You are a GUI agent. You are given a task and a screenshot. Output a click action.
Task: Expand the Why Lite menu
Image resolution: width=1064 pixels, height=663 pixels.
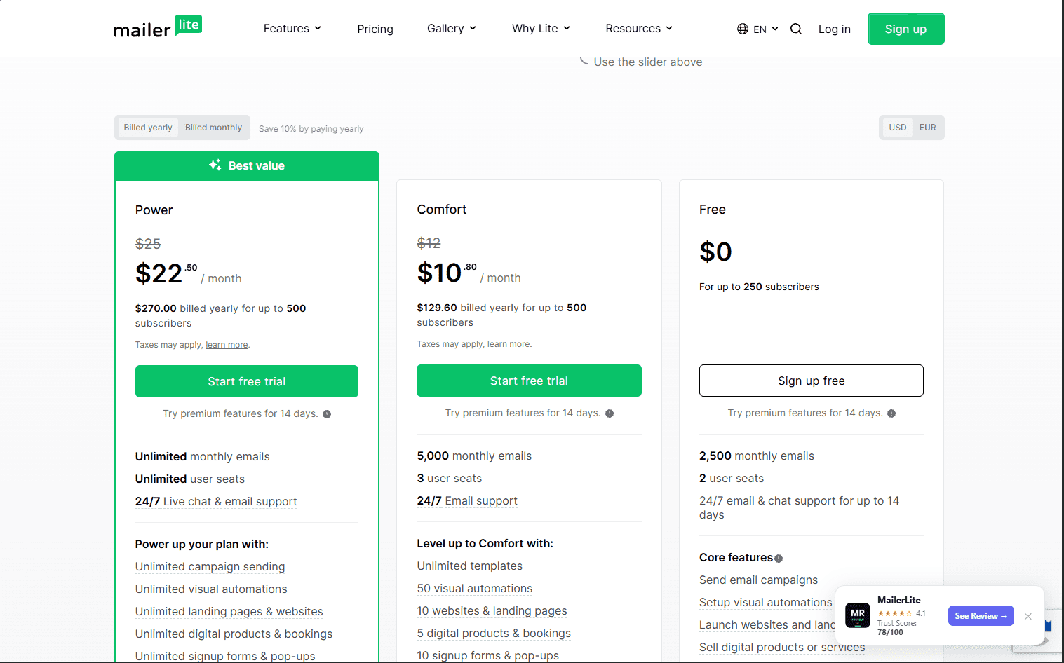point(541,29)
